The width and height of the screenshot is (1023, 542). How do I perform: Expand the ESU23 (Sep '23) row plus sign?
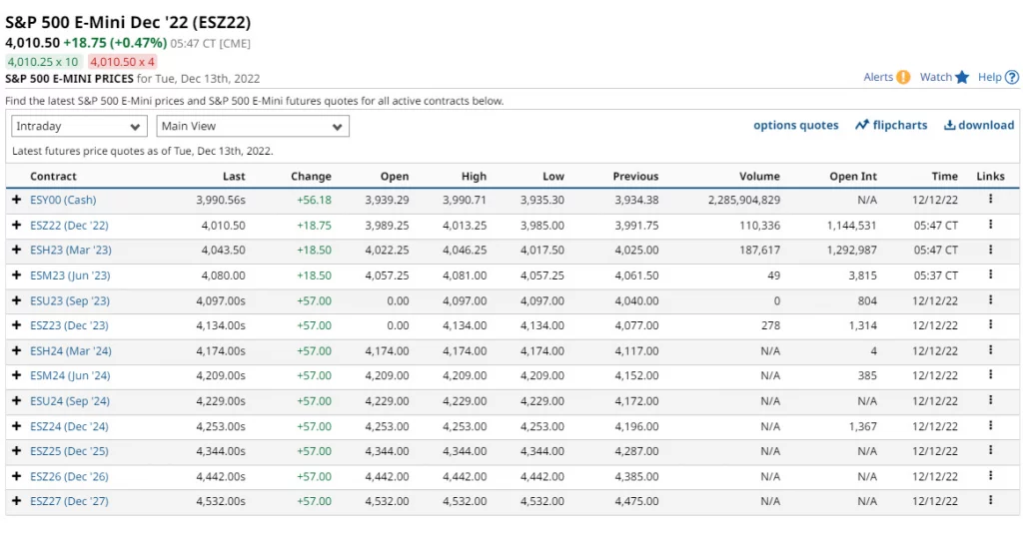click(16, 300)
